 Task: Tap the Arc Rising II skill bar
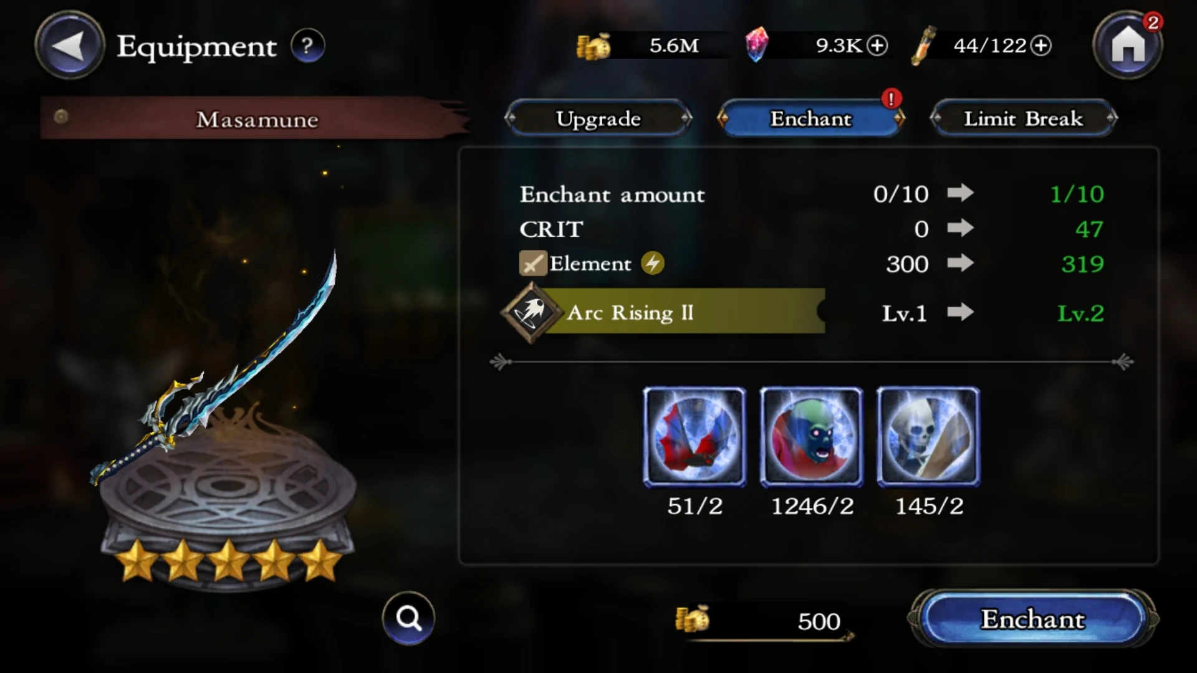click(664, 312)
